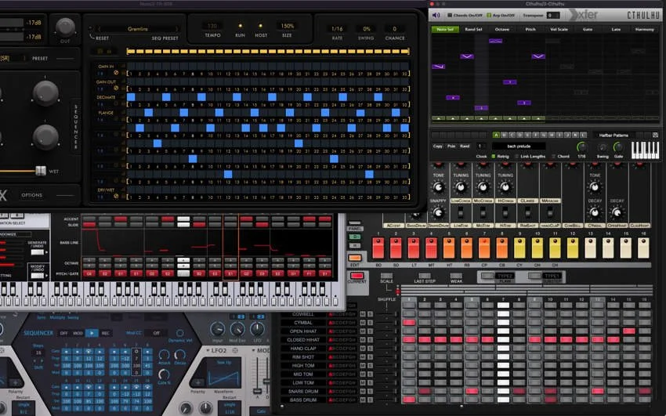The height and width of the screenshot is (416, 666).
Task: Click the Input knob in blue synth
Action: [218, 329]
